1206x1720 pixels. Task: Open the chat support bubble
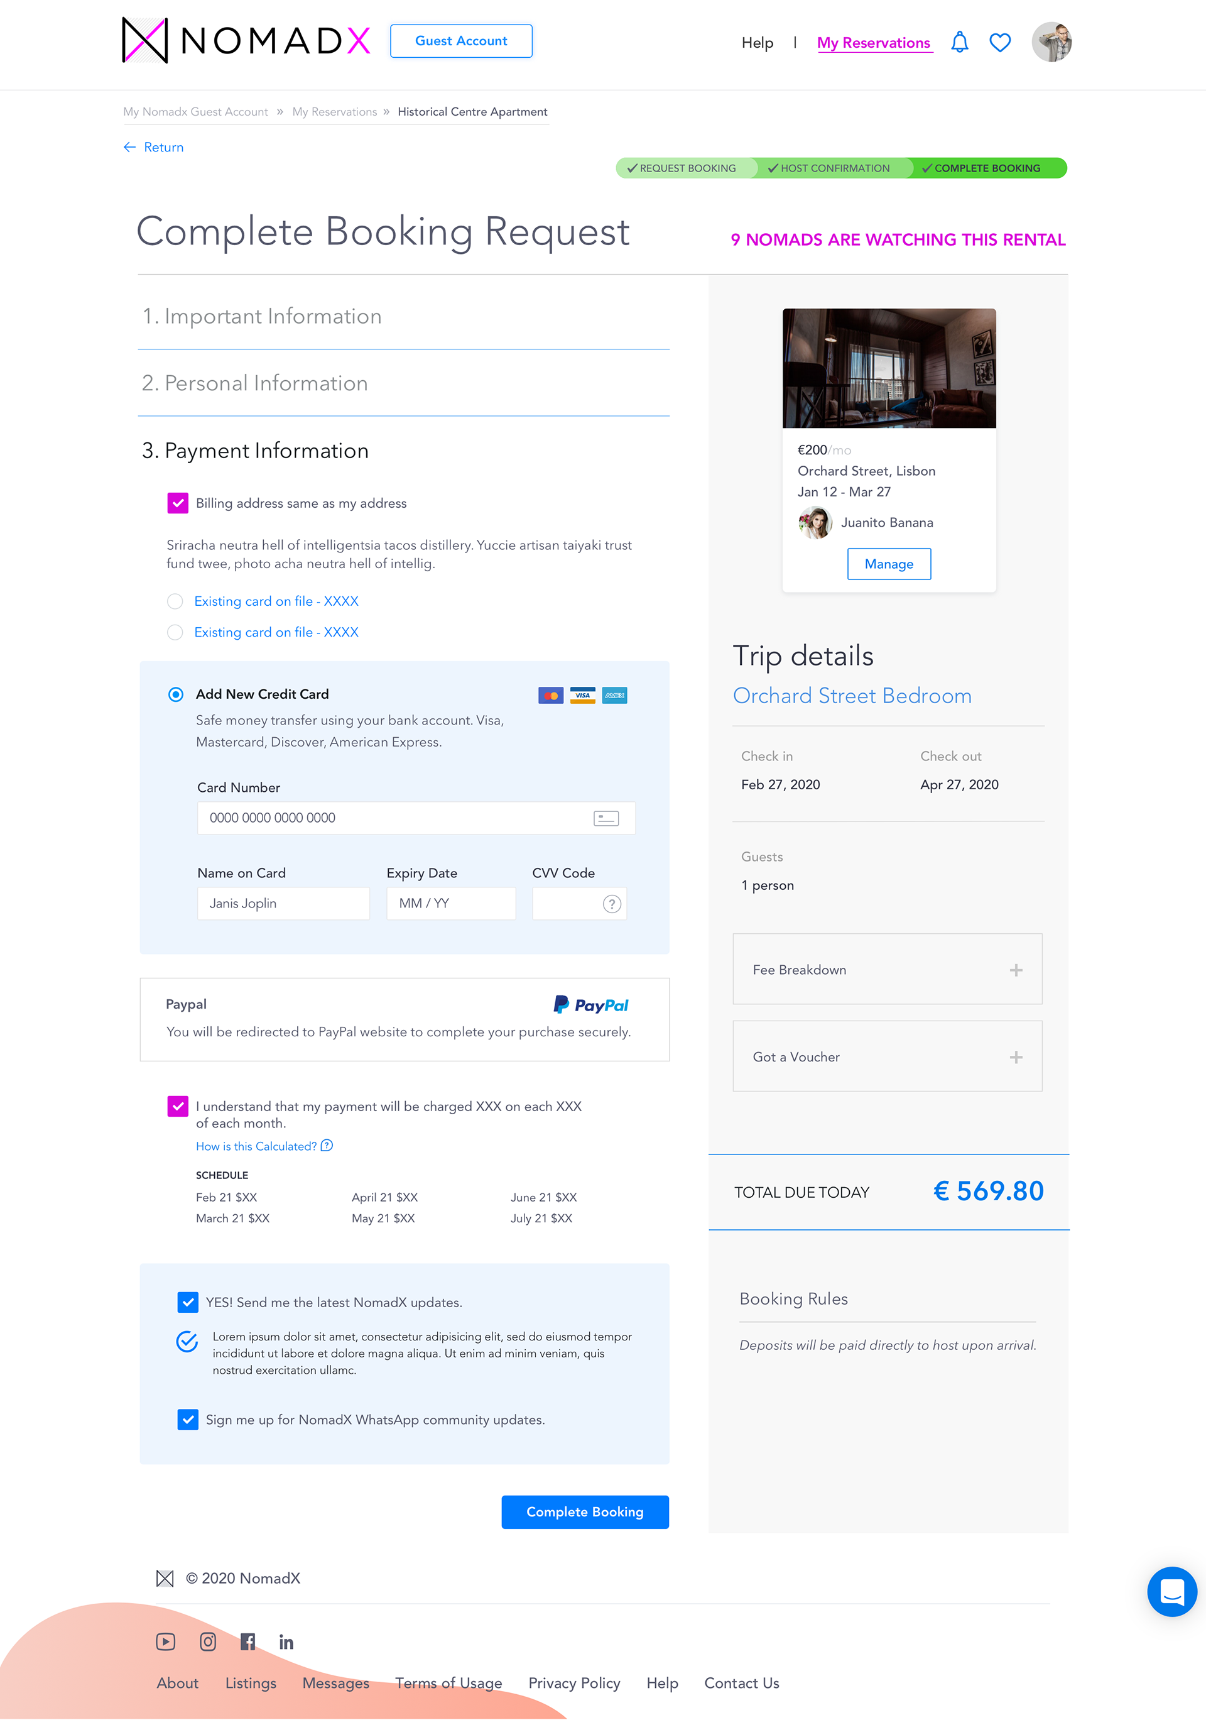1171,1591
